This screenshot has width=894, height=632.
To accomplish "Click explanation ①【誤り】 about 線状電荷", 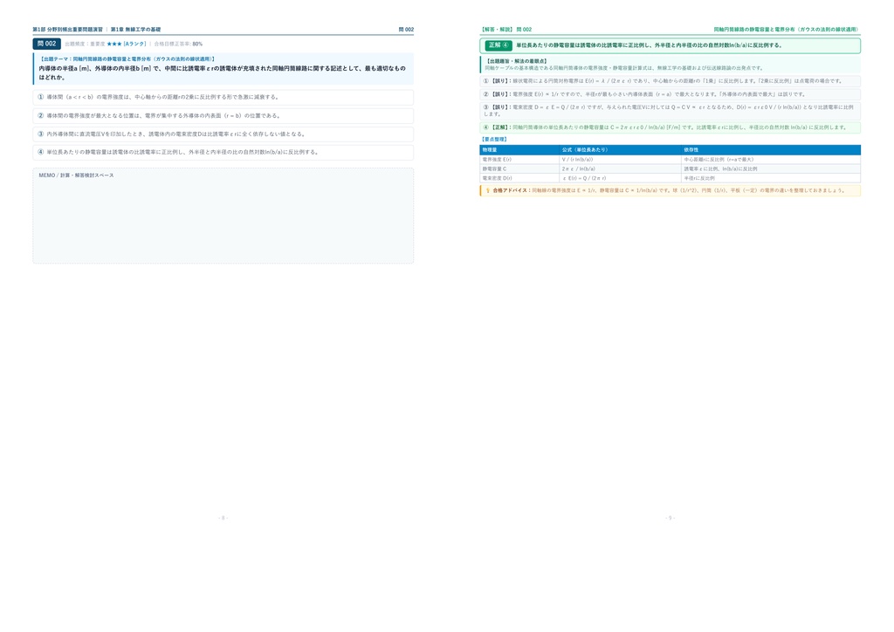I will 670,81.
